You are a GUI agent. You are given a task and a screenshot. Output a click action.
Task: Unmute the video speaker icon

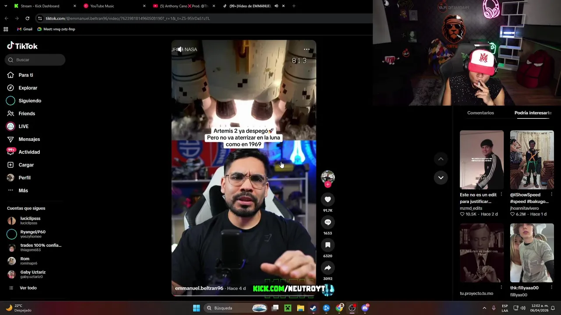pyautogui.click(x=180, y=49)
